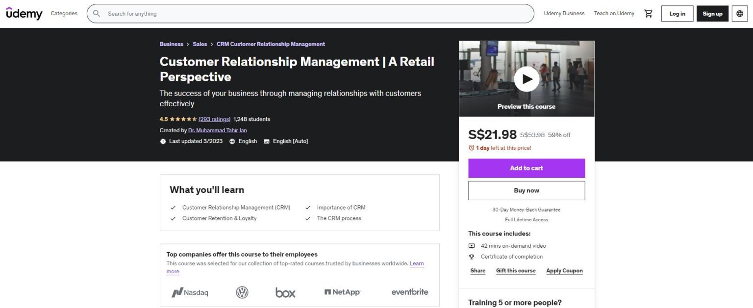Click the alarm clock icon beside price countdown

[x=471, y=148]
